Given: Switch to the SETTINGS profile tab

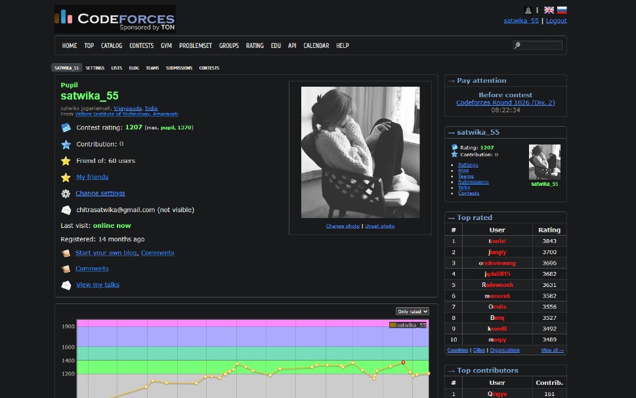Looking at the screenshot, I should click(95, 68).
